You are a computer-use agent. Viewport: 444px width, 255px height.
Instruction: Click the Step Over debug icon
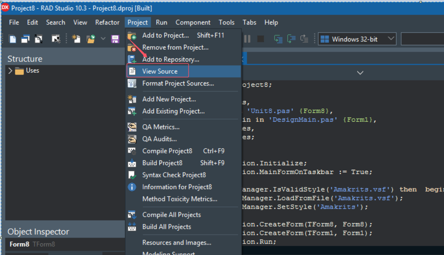[x=291, y=39]
